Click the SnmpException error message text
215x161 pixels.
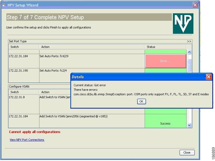[141, 94]
